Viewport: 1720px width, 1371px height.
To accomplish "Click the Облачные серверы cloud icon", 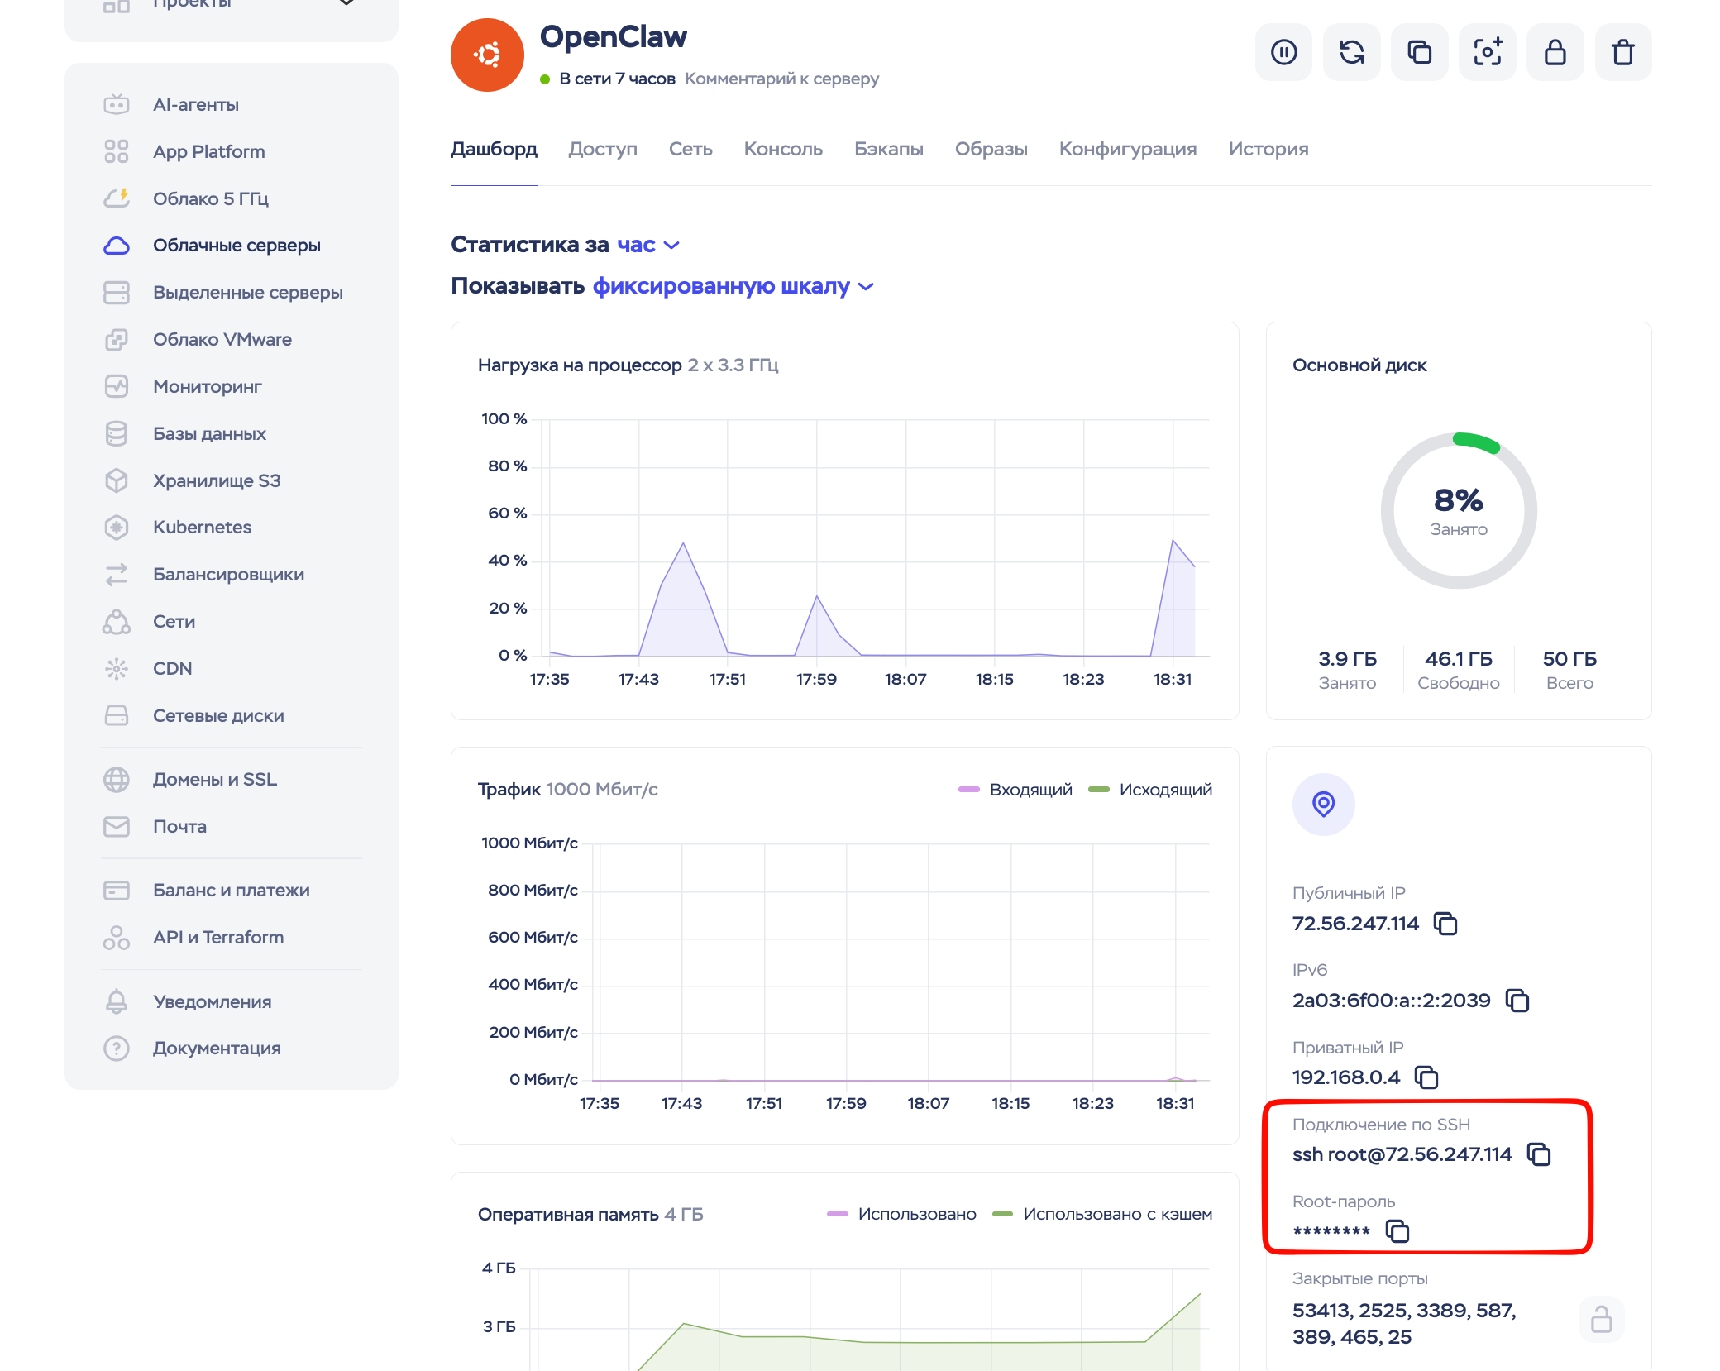I will click(117, 246).
